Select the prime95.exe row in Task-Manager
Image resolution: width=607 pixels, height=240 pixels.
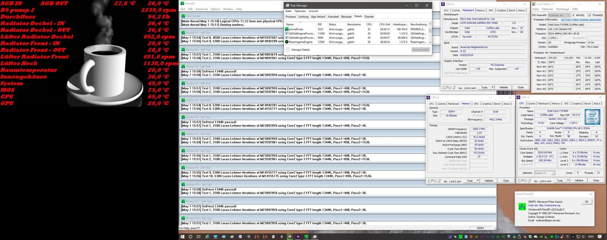tap(357, 29)
